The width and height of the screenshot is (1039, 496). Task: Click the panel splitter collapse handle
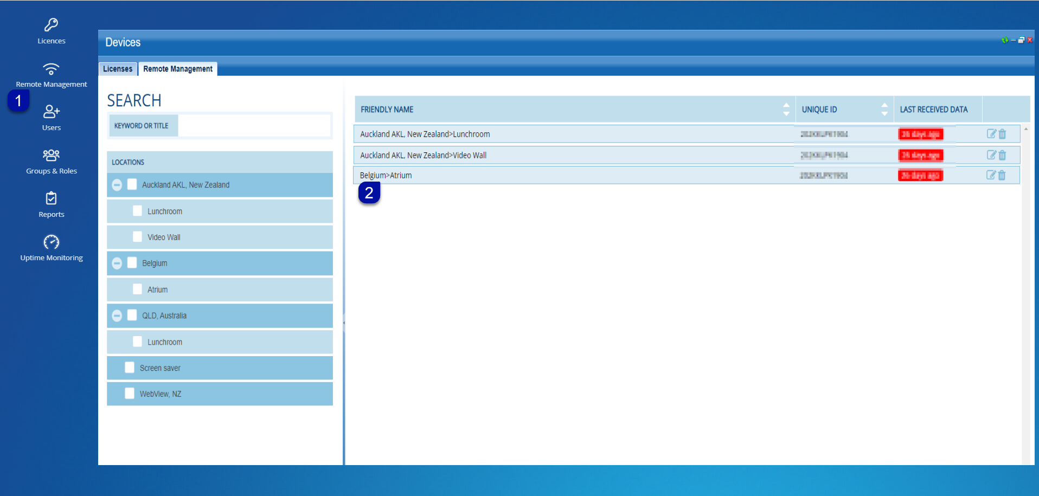point(344,323)
